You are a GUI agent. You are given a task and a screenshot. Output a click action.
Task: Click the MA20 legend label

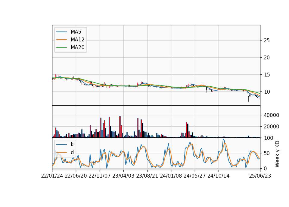click(78, 47)
